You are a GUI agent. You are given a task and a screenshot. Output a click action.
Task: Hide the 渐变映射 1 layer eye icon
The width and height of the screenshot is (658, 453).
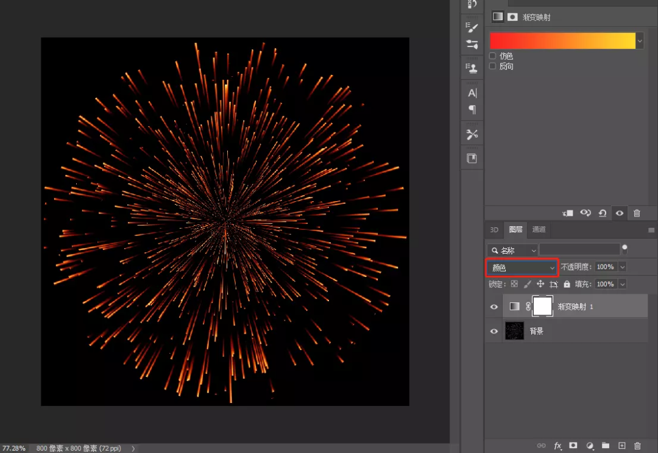(494, 307)
